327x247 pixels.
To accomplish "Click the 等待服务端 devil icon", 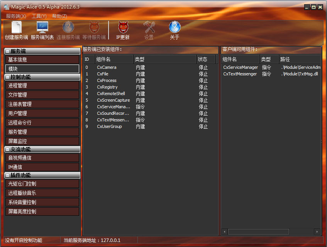I will (x=94, y=27).
